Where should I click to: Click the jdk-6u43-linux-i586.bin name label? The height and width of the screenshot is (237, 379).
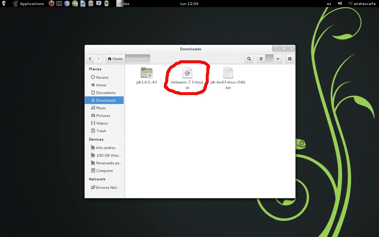[228, 85]
